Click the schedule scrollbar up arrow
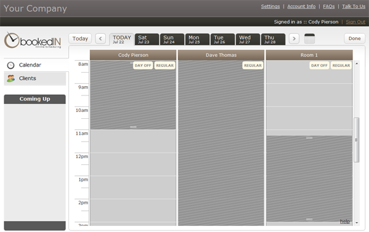 [x=357, y=63]
